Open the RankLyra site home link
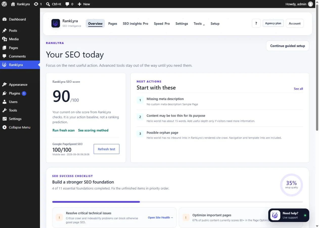This screenshot has height=228, width=319. [20, 4]
